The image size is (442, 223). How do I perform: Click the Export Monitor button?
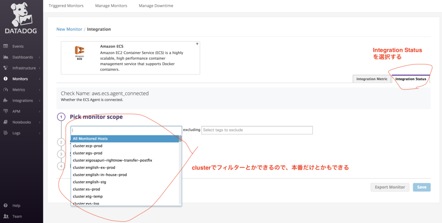[x=390, y=187]
